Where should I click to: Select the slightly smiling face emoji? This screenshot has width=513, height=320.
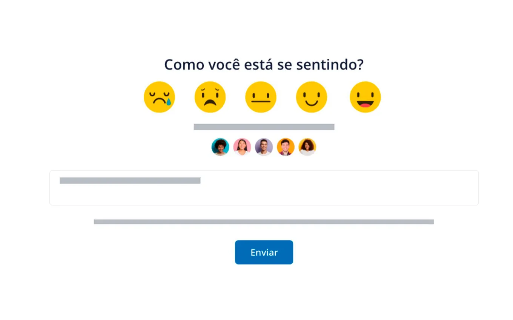pyautogui.click(x=312, y=97)
